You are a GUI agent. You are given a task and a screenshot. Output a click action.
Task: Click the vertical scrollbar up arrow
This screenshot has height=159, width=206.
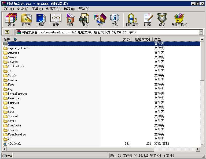(202, 39)
